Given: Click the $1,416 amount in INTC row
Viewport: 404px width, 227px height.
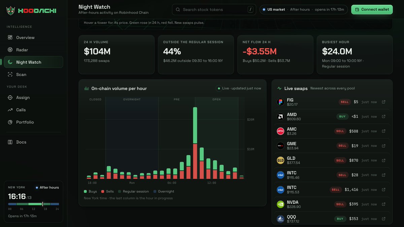Looking at the screenshot, I should (351, 190).
